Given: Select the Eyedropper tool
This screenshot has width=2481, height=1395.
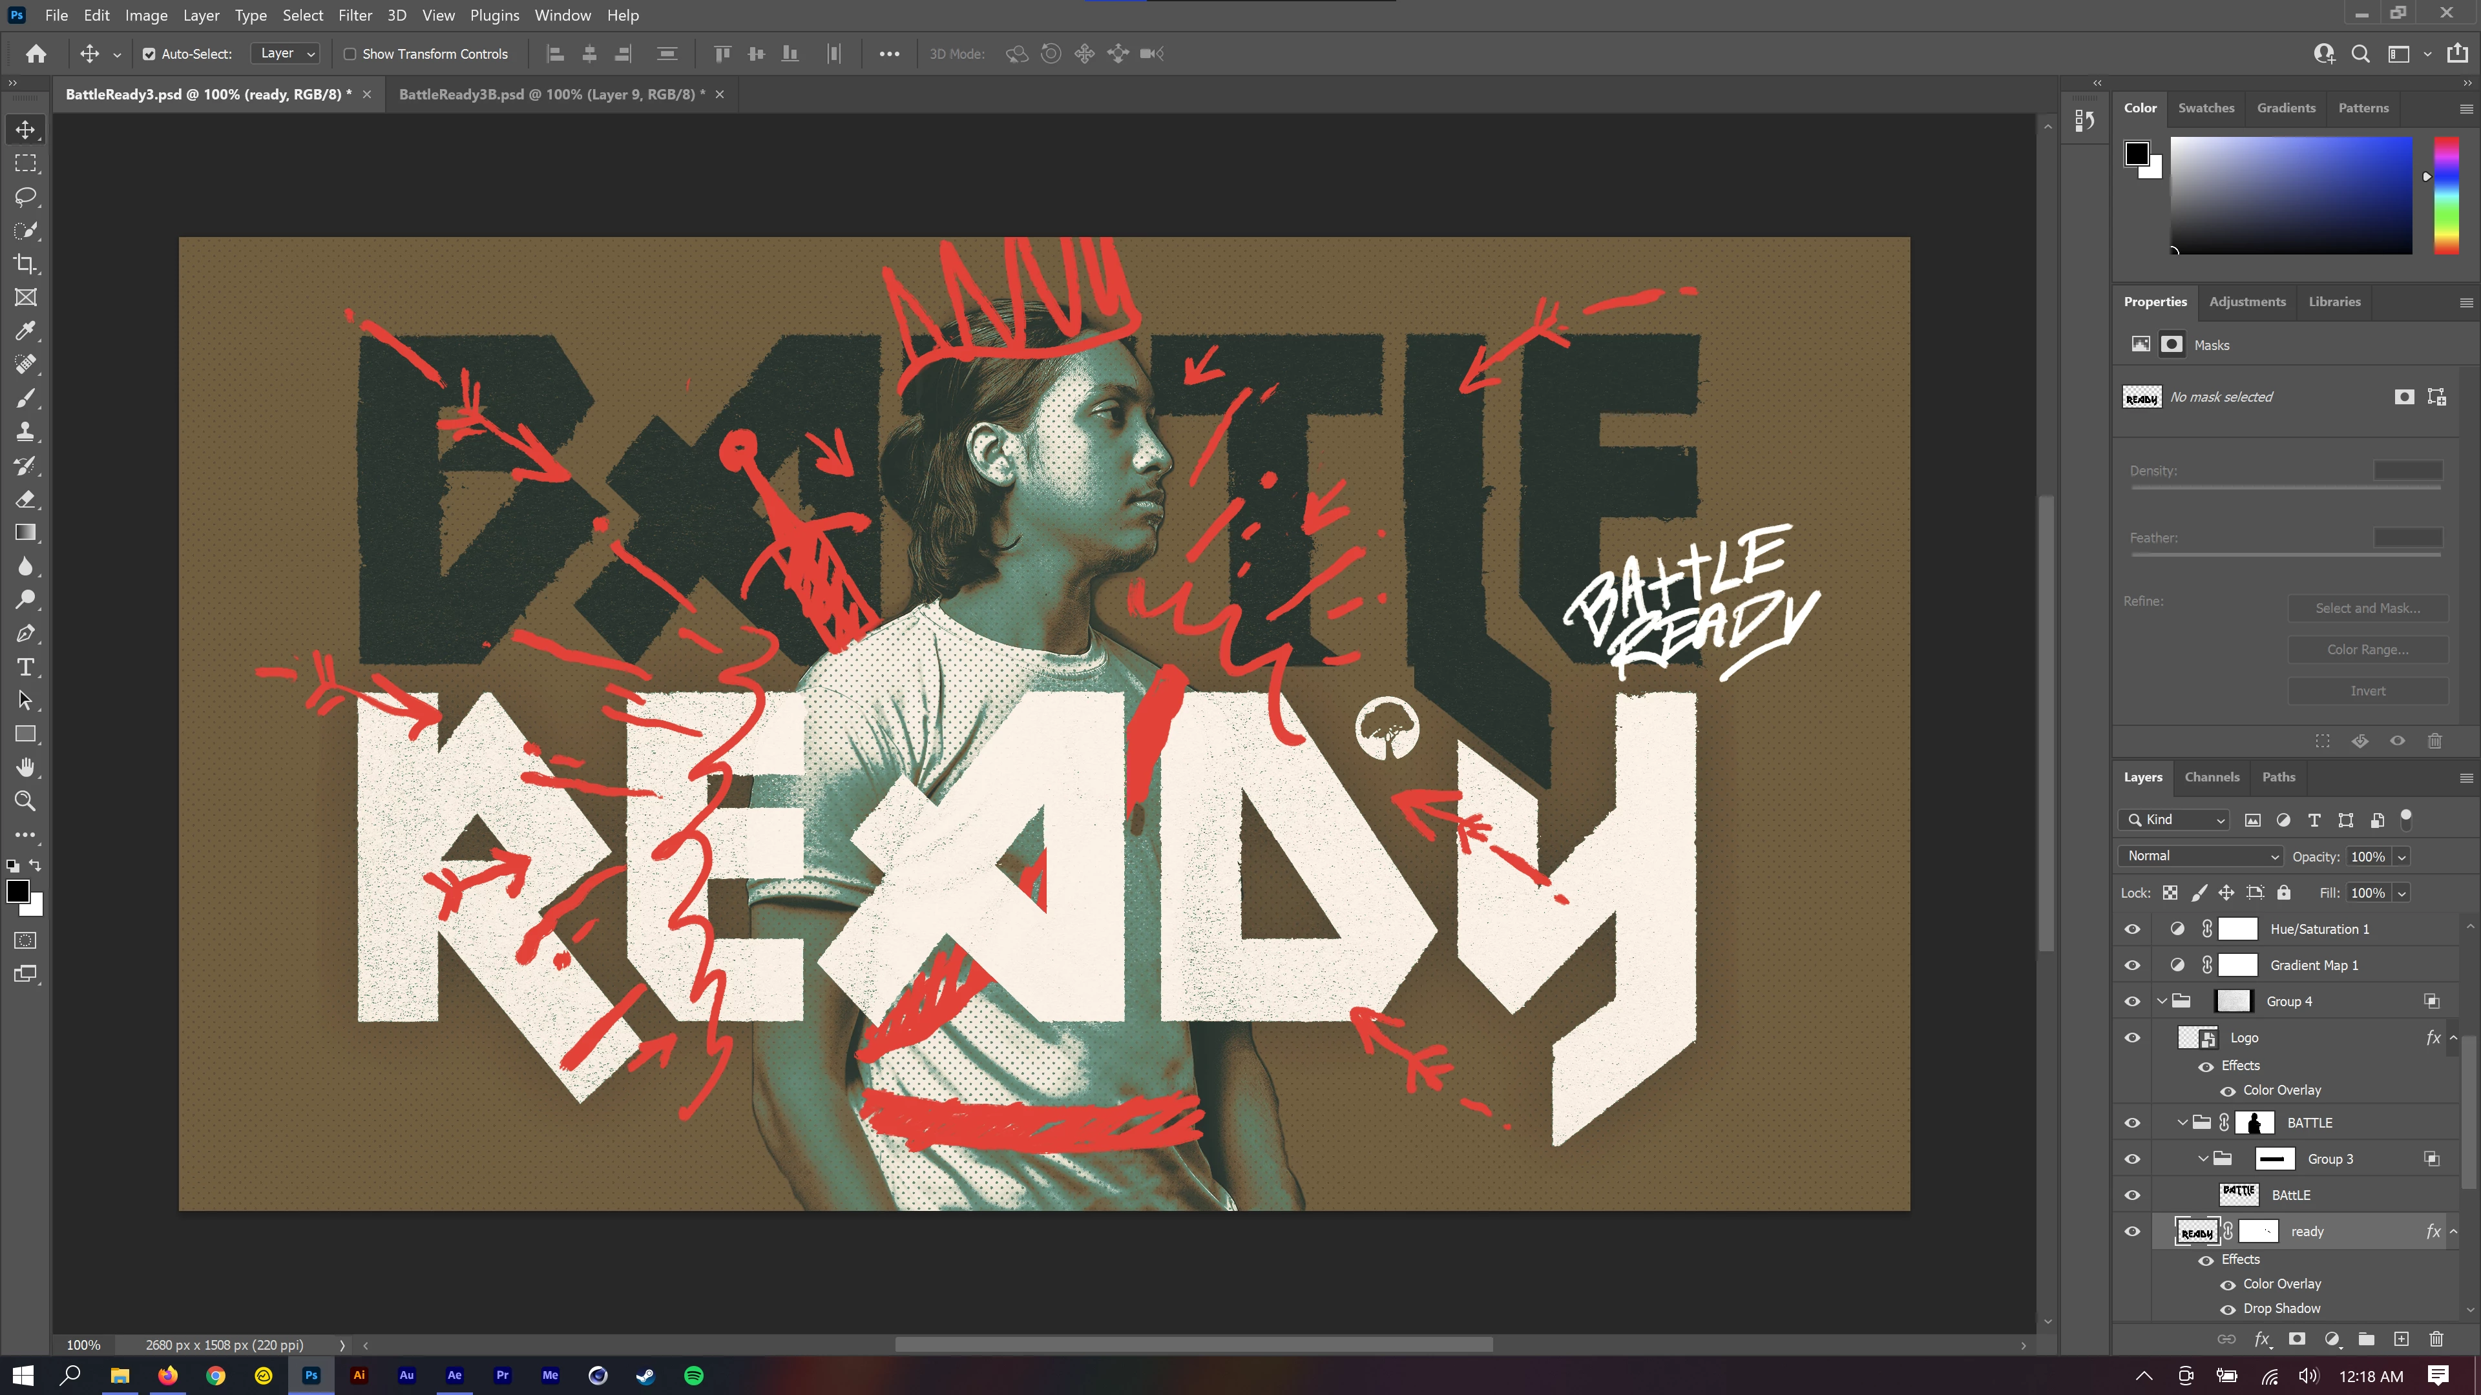Looking at the screenshot, I should (25, 331).
